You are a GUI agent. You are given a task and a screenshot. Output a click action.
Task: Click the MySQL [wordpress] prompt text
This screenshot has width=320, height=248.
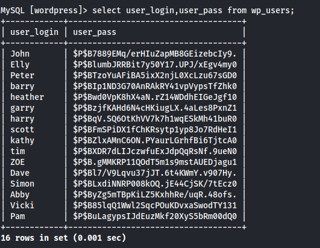44,10
